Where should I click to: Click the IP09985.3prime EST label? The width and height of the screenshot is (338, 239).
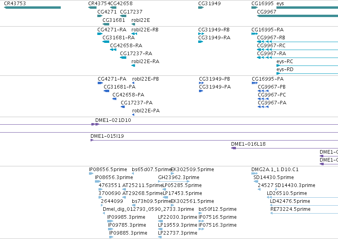click(x=126, y=217)
